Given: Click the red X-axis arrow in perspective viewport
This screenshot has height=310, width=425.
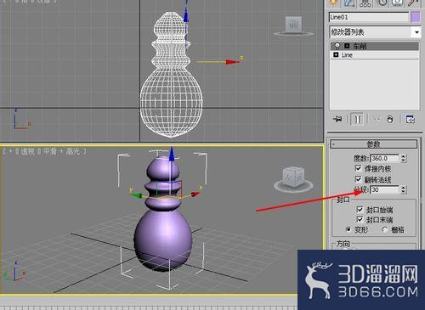Looking at the screenshot, I should coord(195,194).
